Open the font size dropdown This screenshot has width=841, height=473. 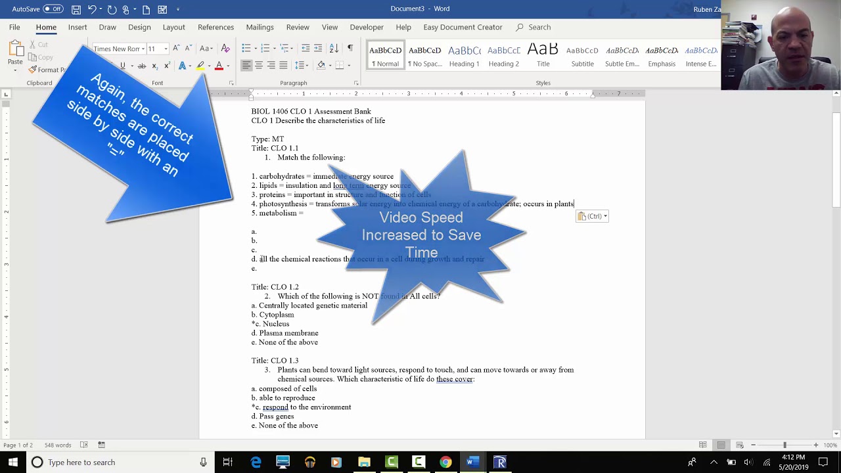click(x=166, y=49)
